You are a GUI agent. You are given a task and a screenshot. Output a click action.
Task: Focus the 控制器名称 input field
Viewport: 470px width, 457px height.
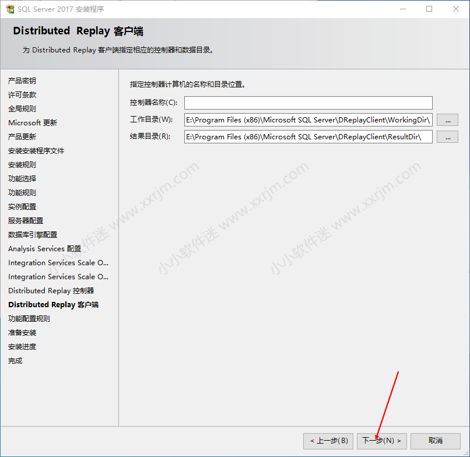tap(308, 103)
